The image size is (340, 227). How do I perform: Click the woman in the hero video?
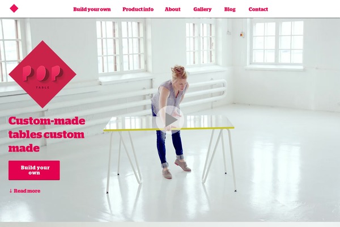tap(171, 121)
